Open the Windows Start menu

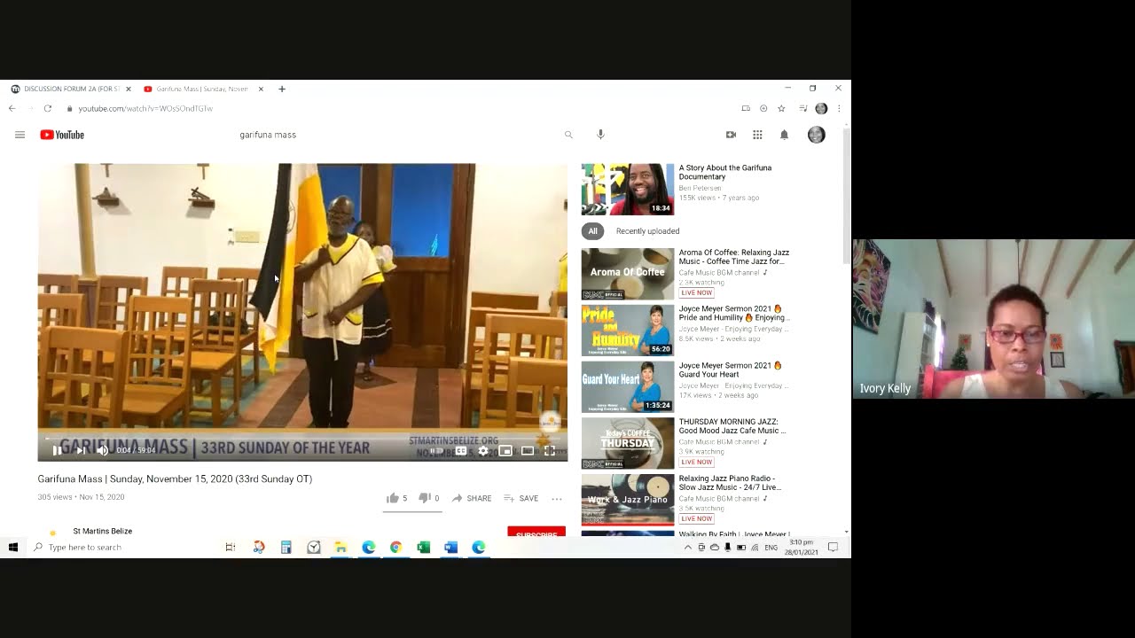12,548
